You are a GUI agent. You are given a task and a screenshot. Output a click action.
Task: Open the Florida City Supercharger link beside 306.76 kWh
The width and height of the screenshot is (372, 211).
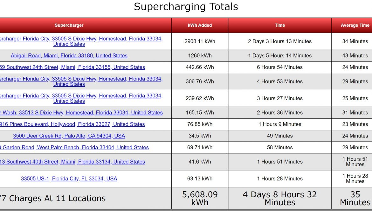[81, 81]
